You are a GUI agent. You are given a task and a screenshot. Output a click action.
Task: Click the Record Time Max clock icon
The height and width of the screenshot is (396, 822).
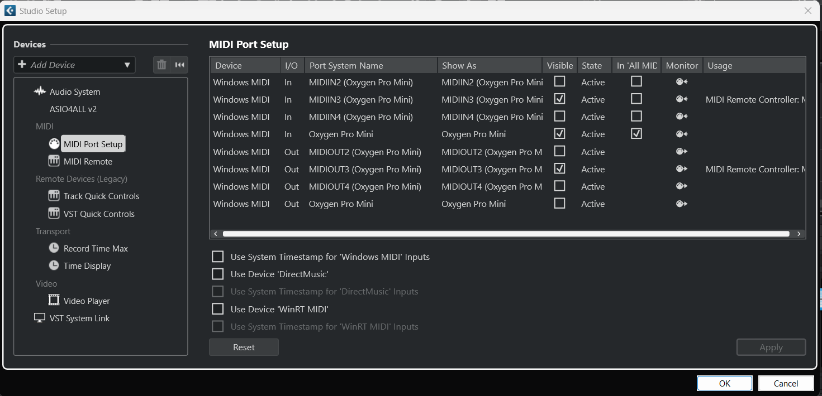54,248
